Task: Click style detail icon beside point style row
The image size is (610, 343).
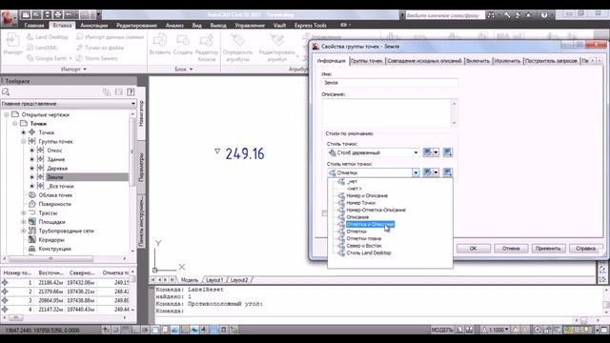Action: (x=447, y=152)
